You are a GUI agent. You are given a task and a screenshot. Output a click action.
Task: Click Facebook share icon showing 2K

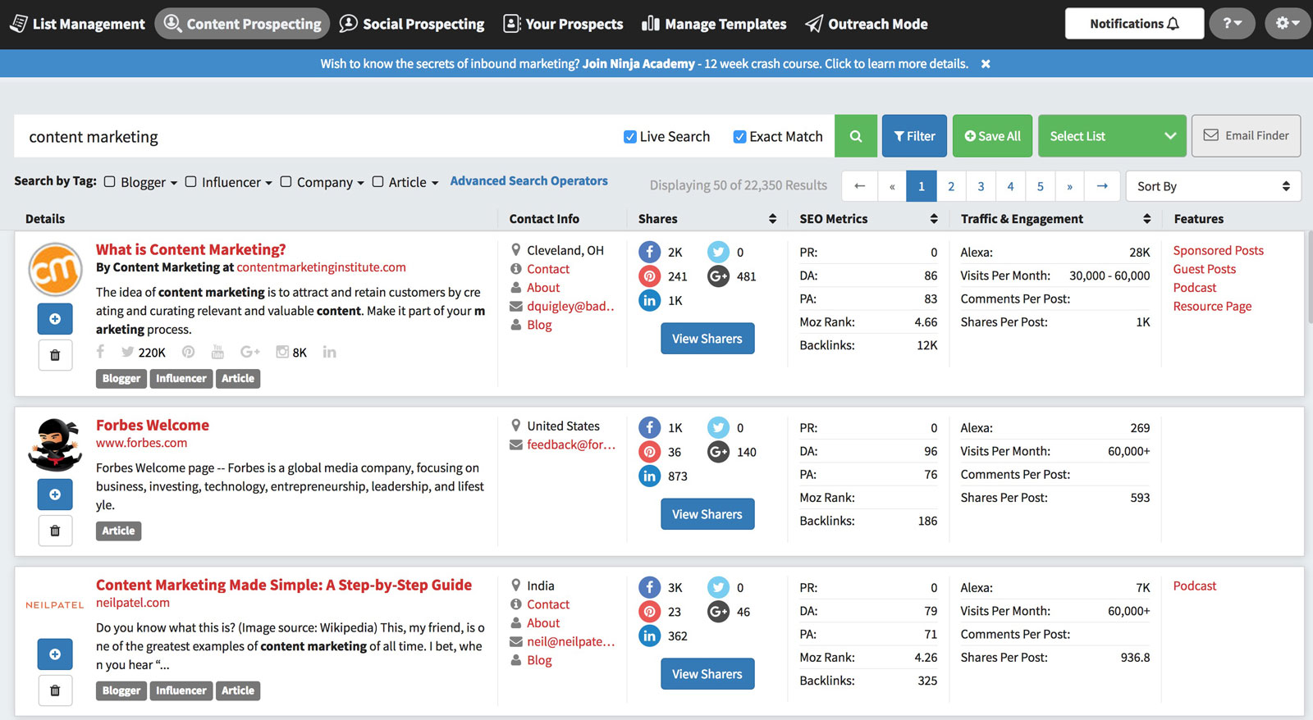click(649, 252)
